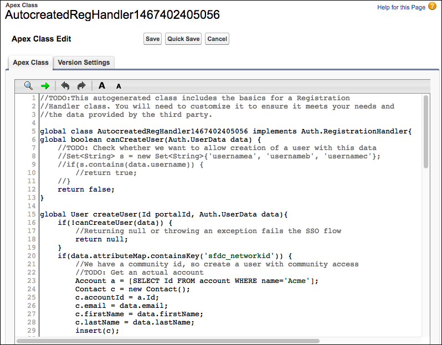This screenshot has height=345, width=442.
Task: Click the createUser method declaration on line 15
Action: (x=163, y=214)
